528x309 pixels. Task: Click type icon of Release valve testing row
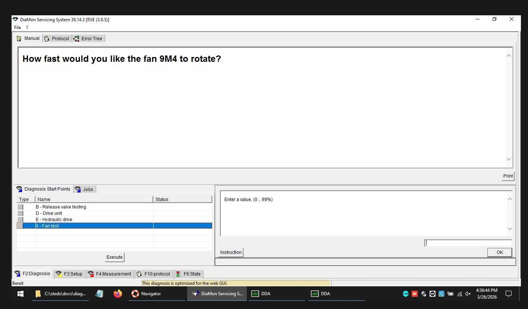click(x=20, y=207)
